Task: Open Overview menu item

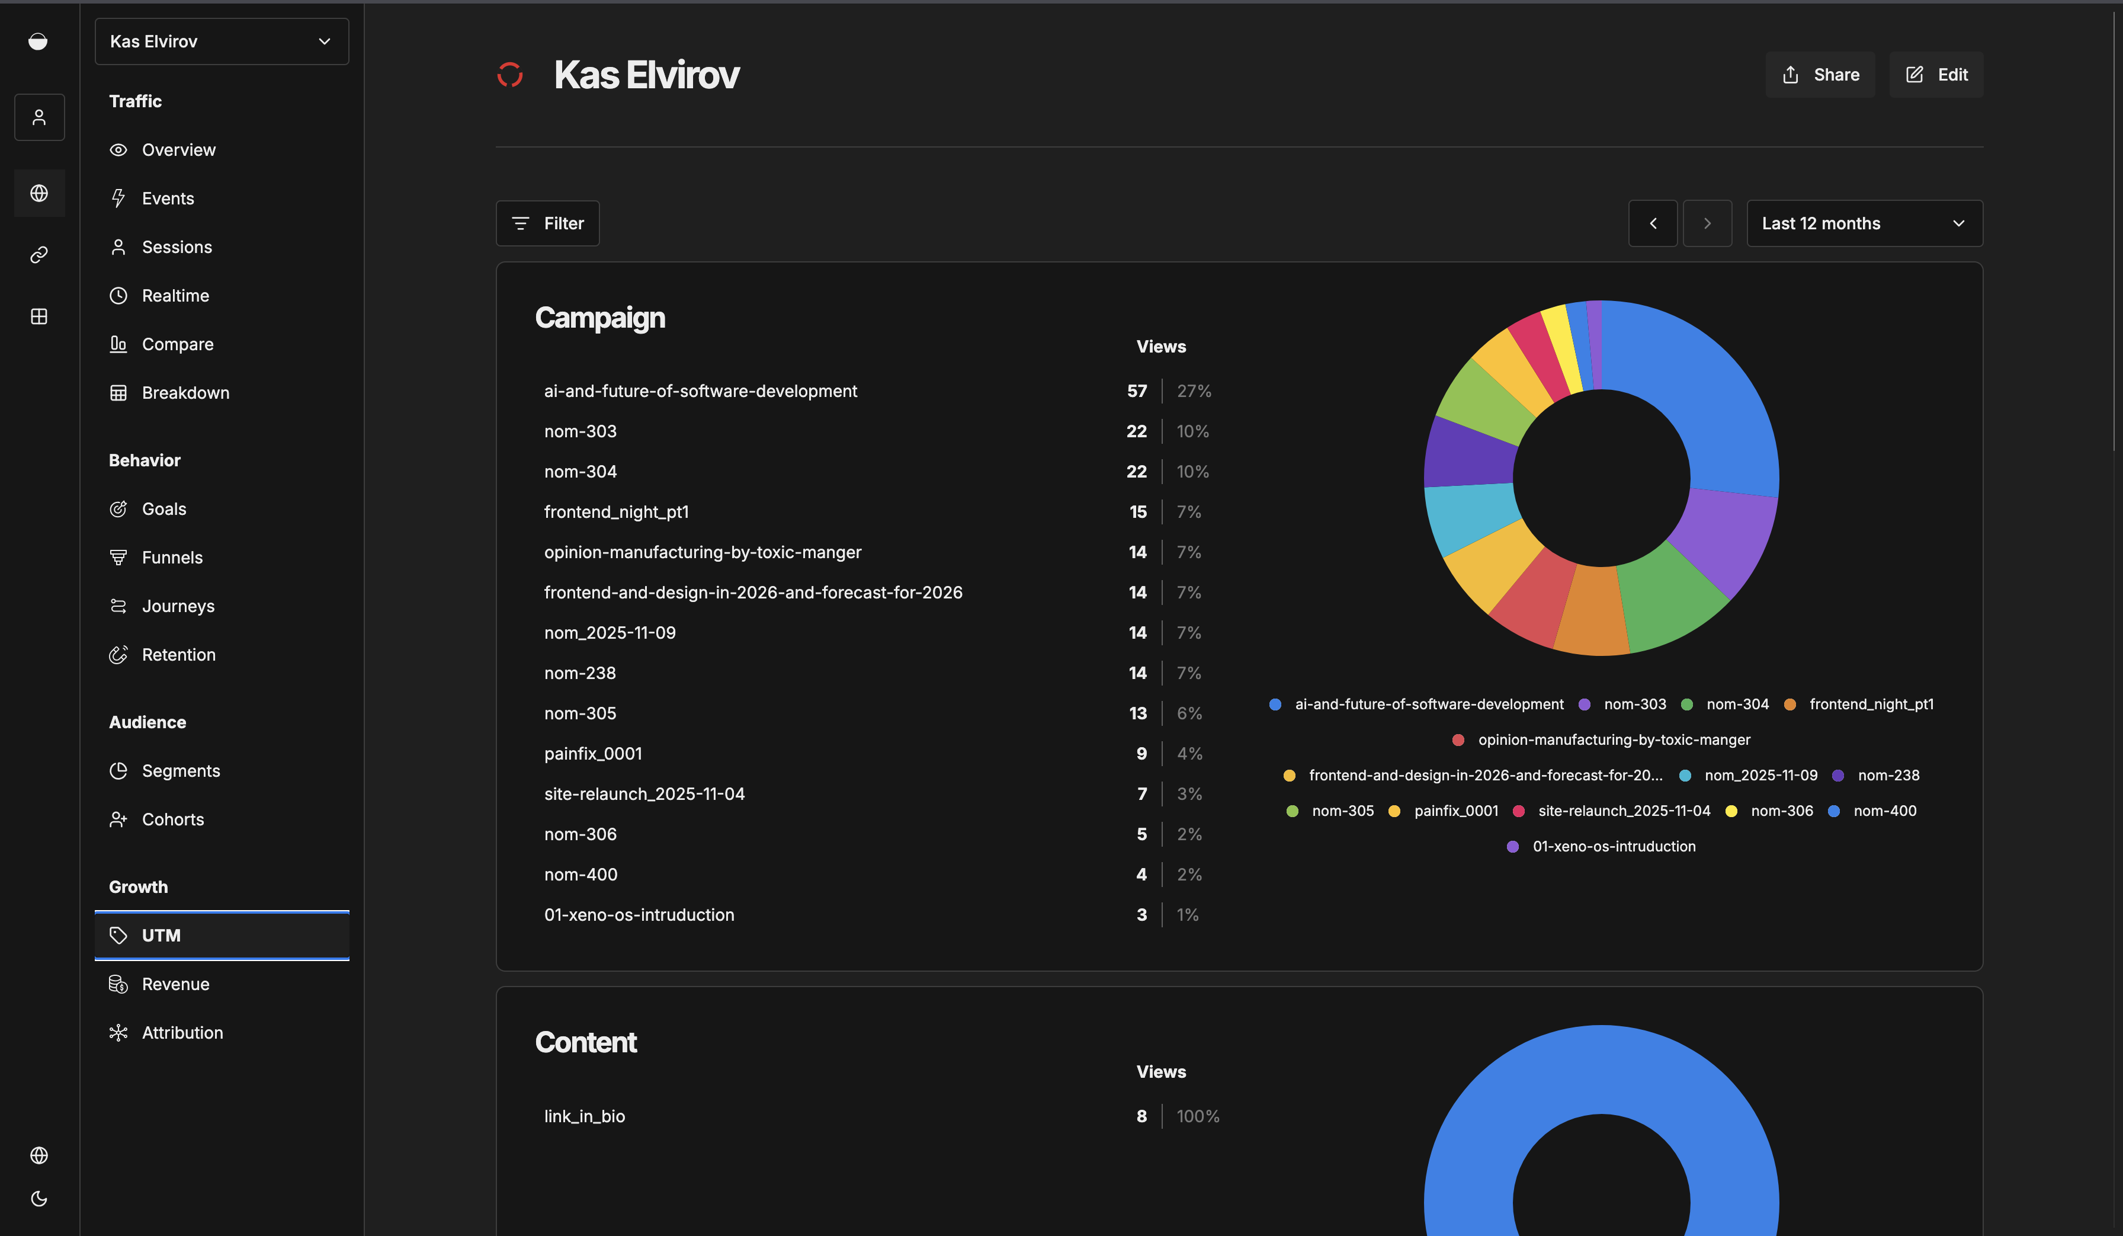Action: pyautogui.click(x=222, y=150)
